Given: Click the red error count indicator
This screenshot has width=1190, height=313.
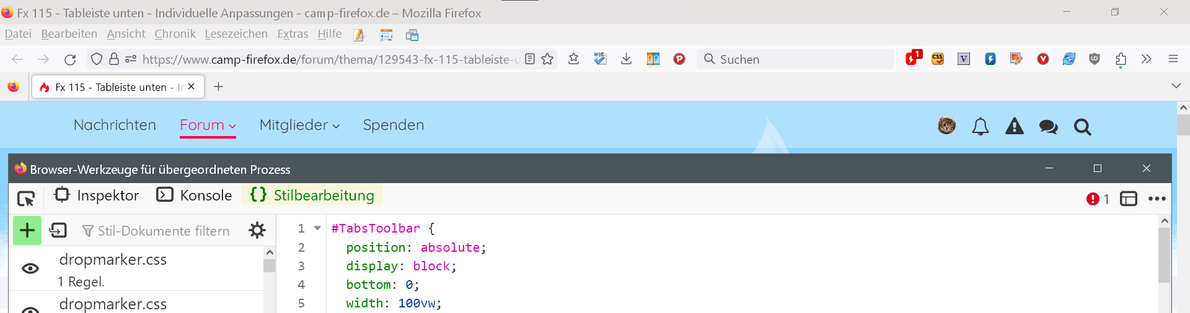Looking at the screenshot, I should [x=1098, y=199].
